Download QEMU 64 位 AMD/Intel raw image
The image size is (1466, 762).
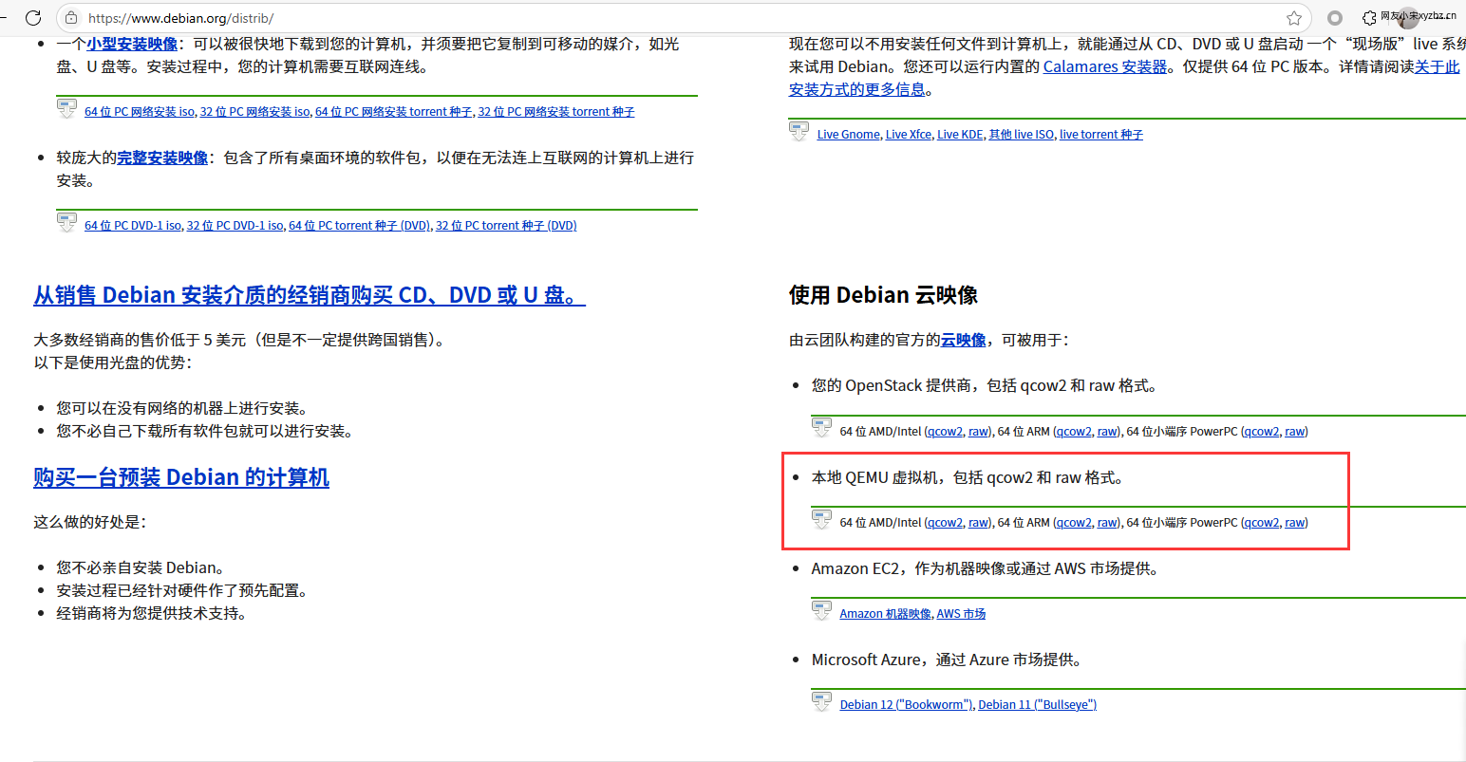(x=978, y=523)
